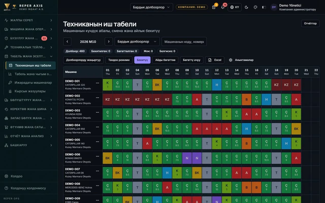Open Колдонуу колдонмосу help link

click(x=29, y=188)
